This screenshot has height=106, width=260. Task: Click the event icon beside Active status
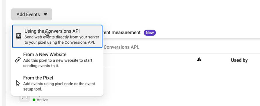25,97
